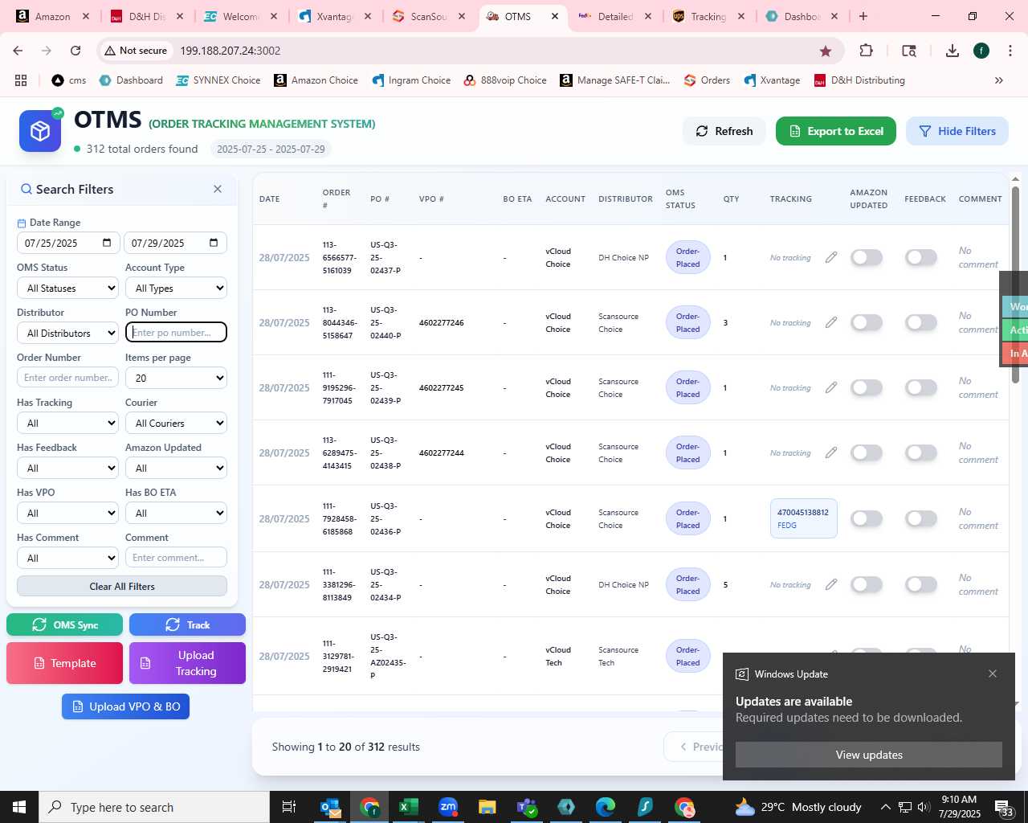Image resolution: width=1028 pixels, height=823 pixels.
Task: Switch to the Amazon browser tab
Action: pyautogui.click(x=52, y=16)
